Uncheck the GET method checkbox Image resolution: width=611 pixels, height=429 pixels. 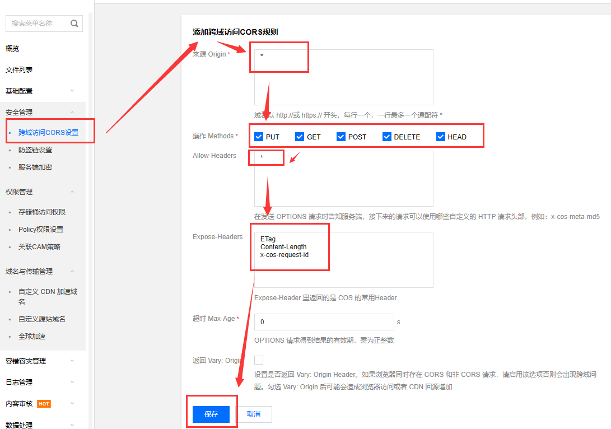point(300,137)
